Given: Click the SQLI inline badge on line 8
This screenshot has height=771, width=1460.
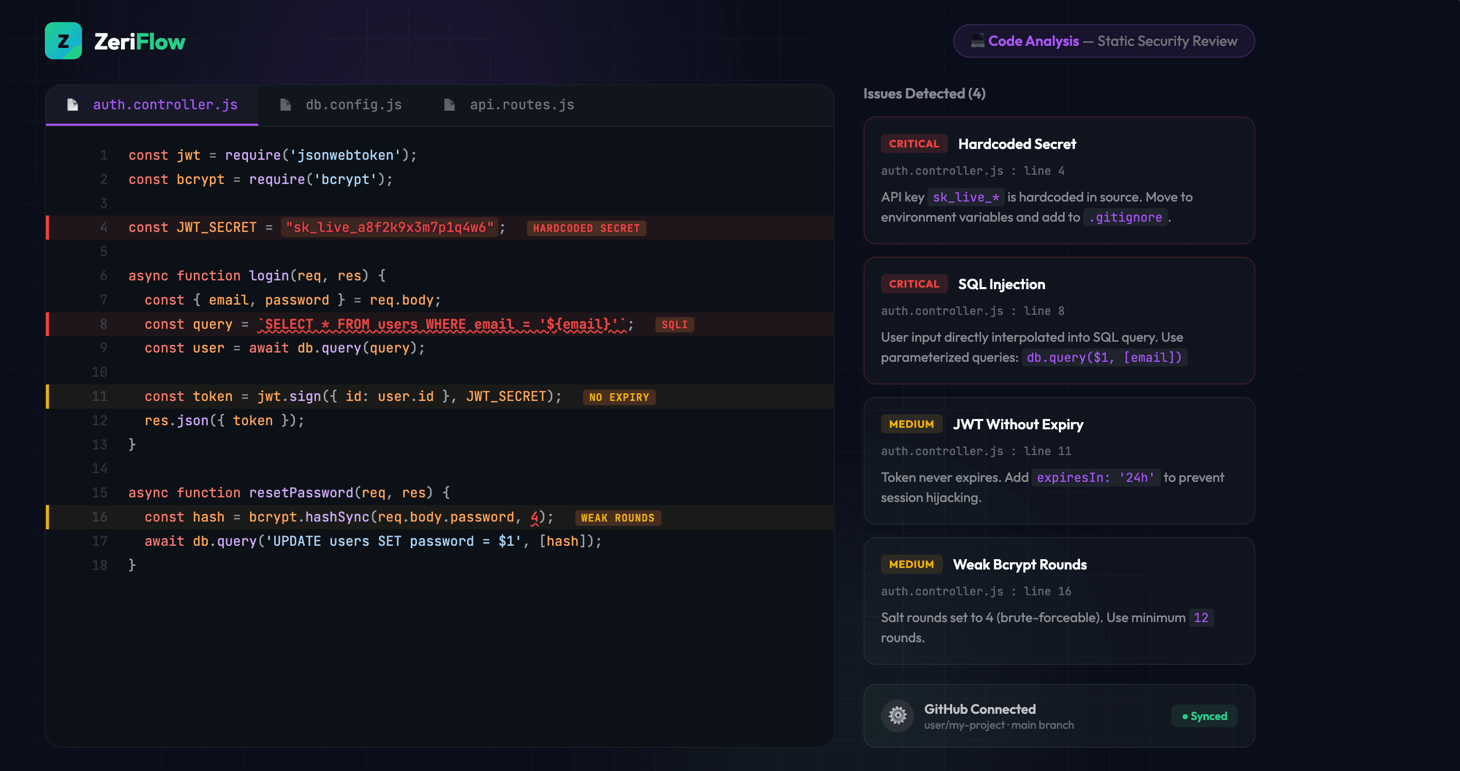Looking at the screenshot, I should click(x=674, y=324).
